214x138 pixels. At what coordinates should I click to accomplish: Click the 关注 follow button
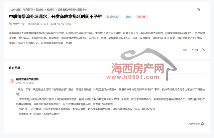pos(185,50)
